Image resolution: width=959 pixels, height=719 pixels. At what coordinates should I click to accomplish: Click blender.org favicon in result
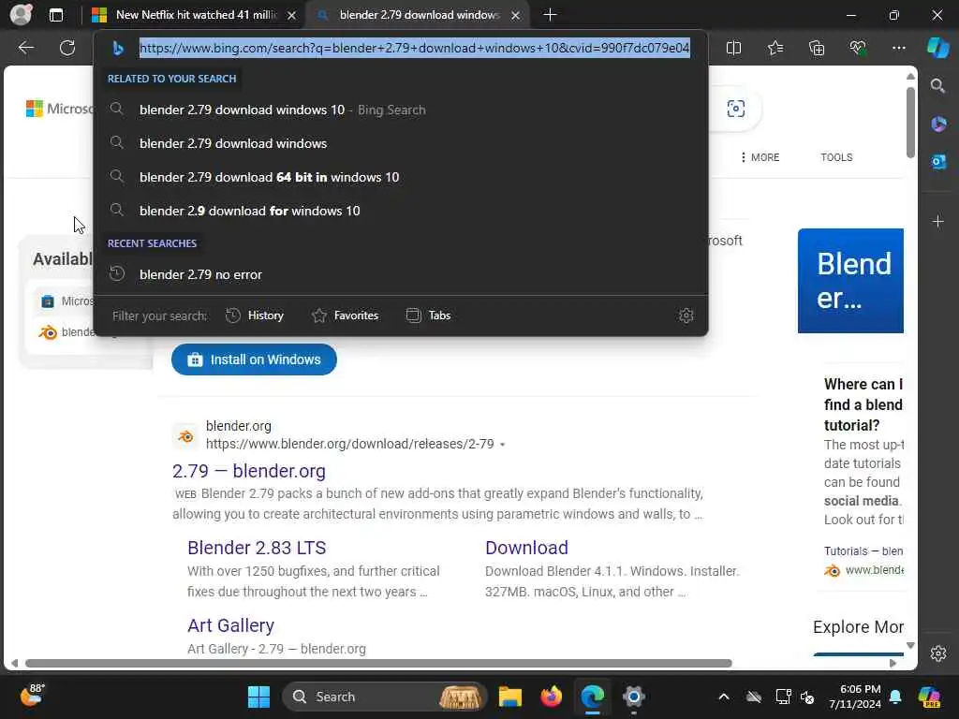pyautogui.click(x=185, y=436)
